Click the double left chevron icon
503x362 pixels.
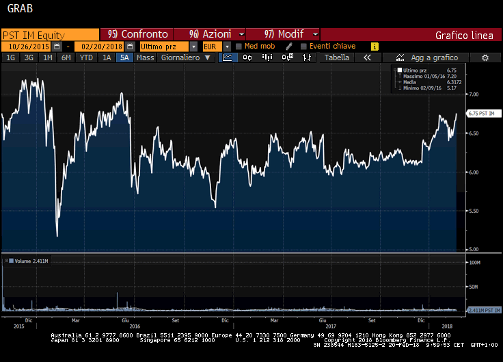tap(367, 58)
